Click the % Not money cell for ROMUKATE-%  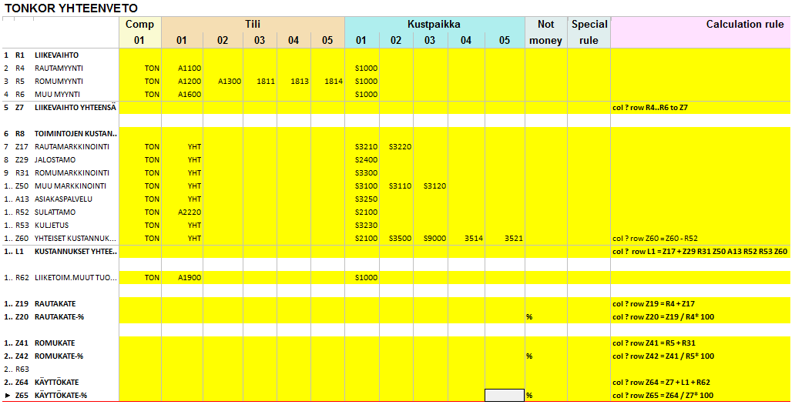[x=530, y=356]
